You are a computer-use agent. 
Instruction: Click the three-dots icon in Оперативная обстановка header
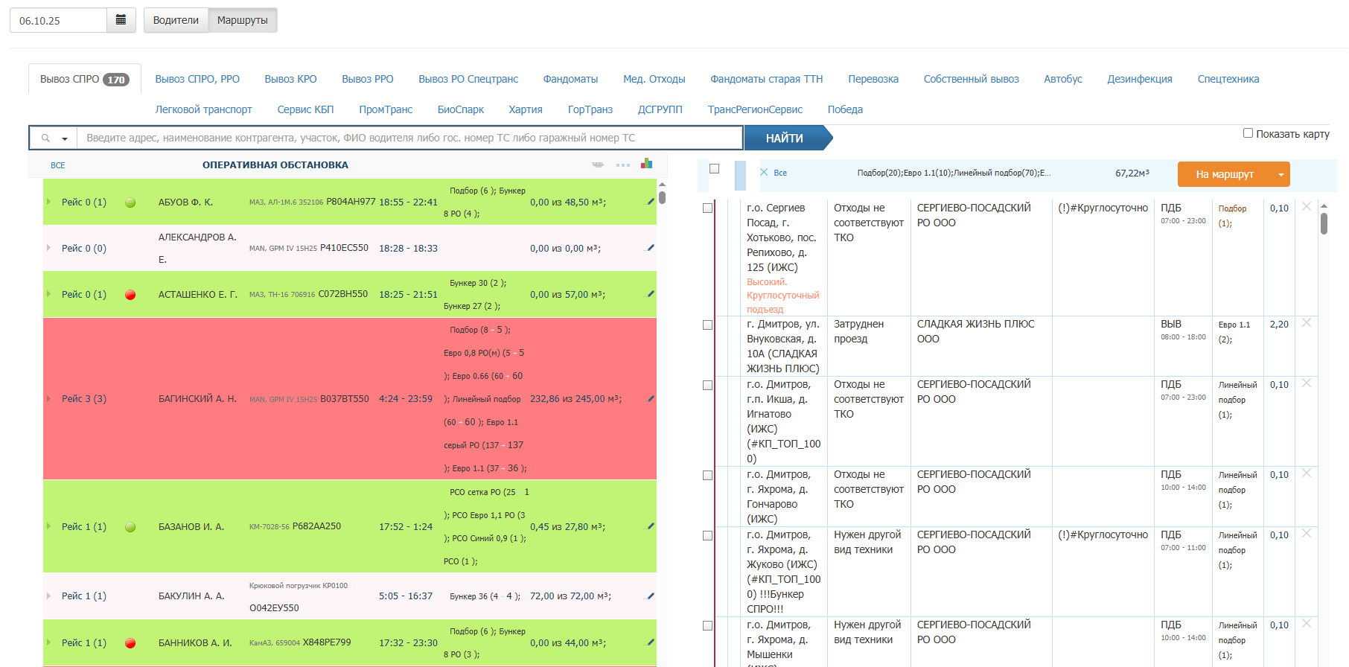(622, 165)
